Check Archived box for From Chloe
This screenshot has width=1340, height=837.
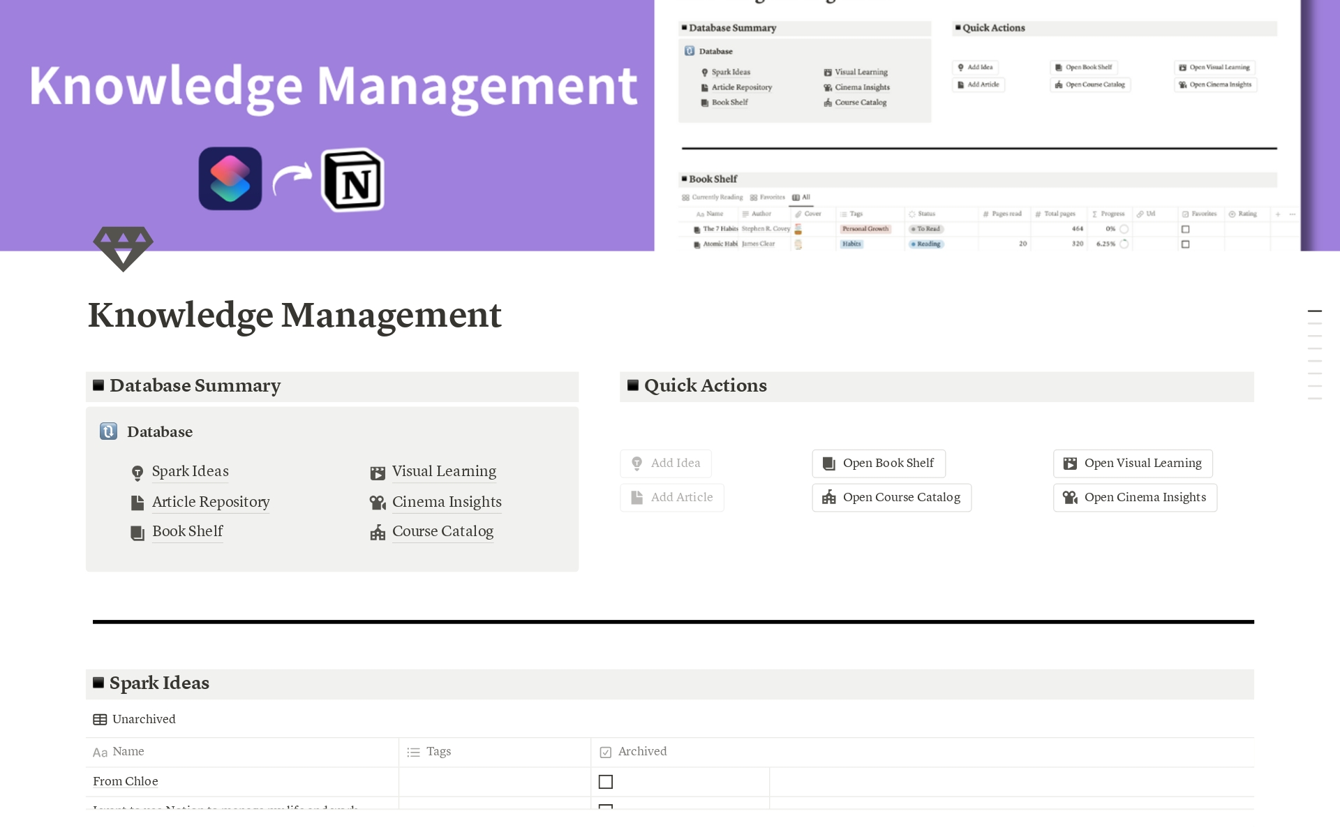point(606,782)
